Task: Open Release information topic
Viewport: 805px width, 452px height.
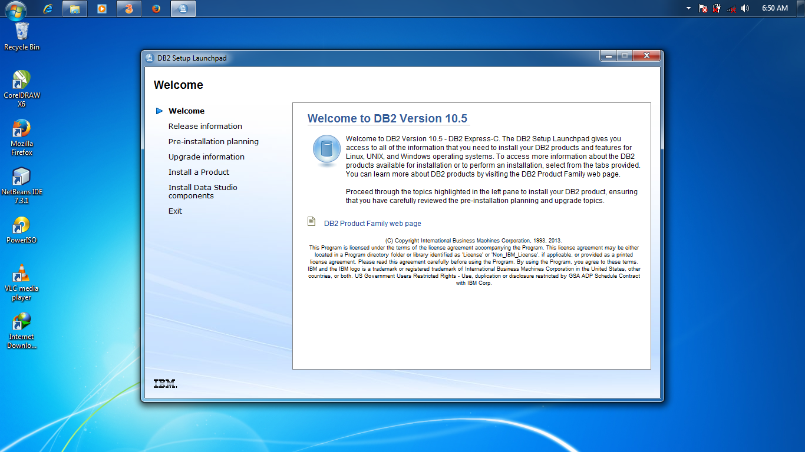Action: 205,126
